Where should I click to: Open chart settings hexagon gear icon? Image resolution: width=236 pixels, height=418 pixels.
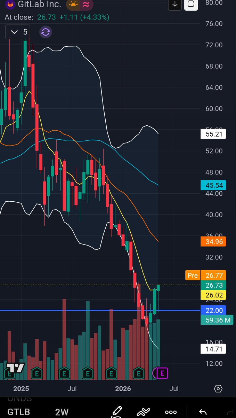click(218, 389)
